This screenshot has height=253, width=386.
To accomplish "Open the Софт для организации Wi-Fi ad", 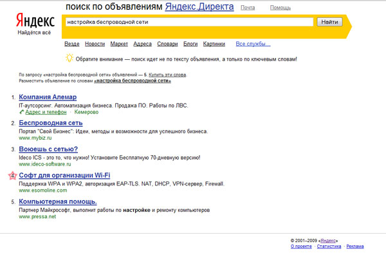I will 64,175.
